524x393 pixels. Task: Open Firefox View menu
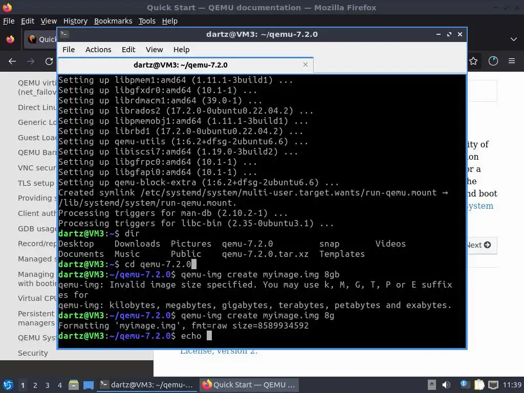click(49, 21)
